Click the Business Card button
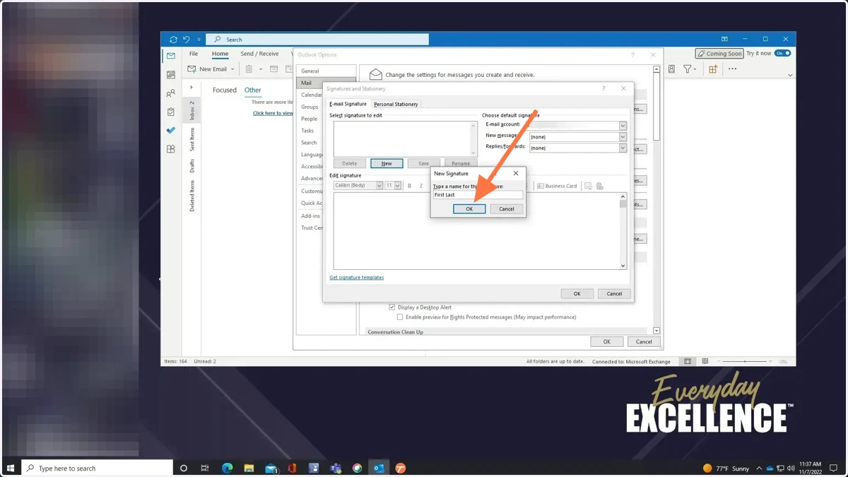 pyautogui.click(x=557, y=186)
